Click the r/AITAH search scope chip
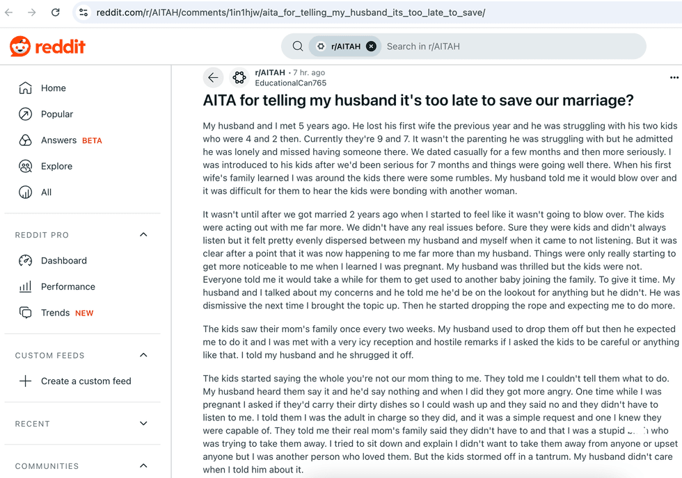This screenshot has width=682, height=478. 345,47
